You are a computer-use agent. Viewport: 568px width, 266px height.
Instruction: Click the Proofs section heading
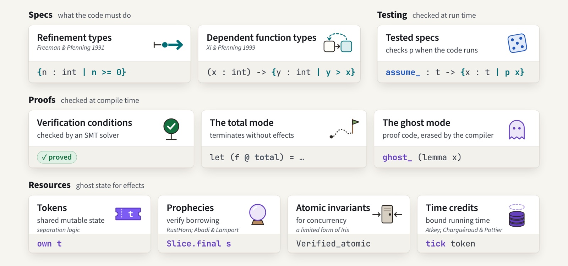pyautogui.click(x=42, y=100)
